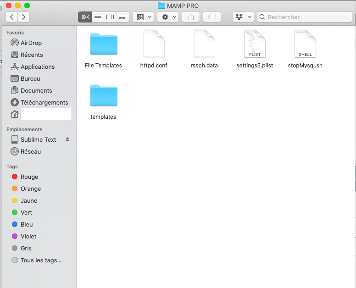Open Réseau in the sidebar

click(39, 151)
